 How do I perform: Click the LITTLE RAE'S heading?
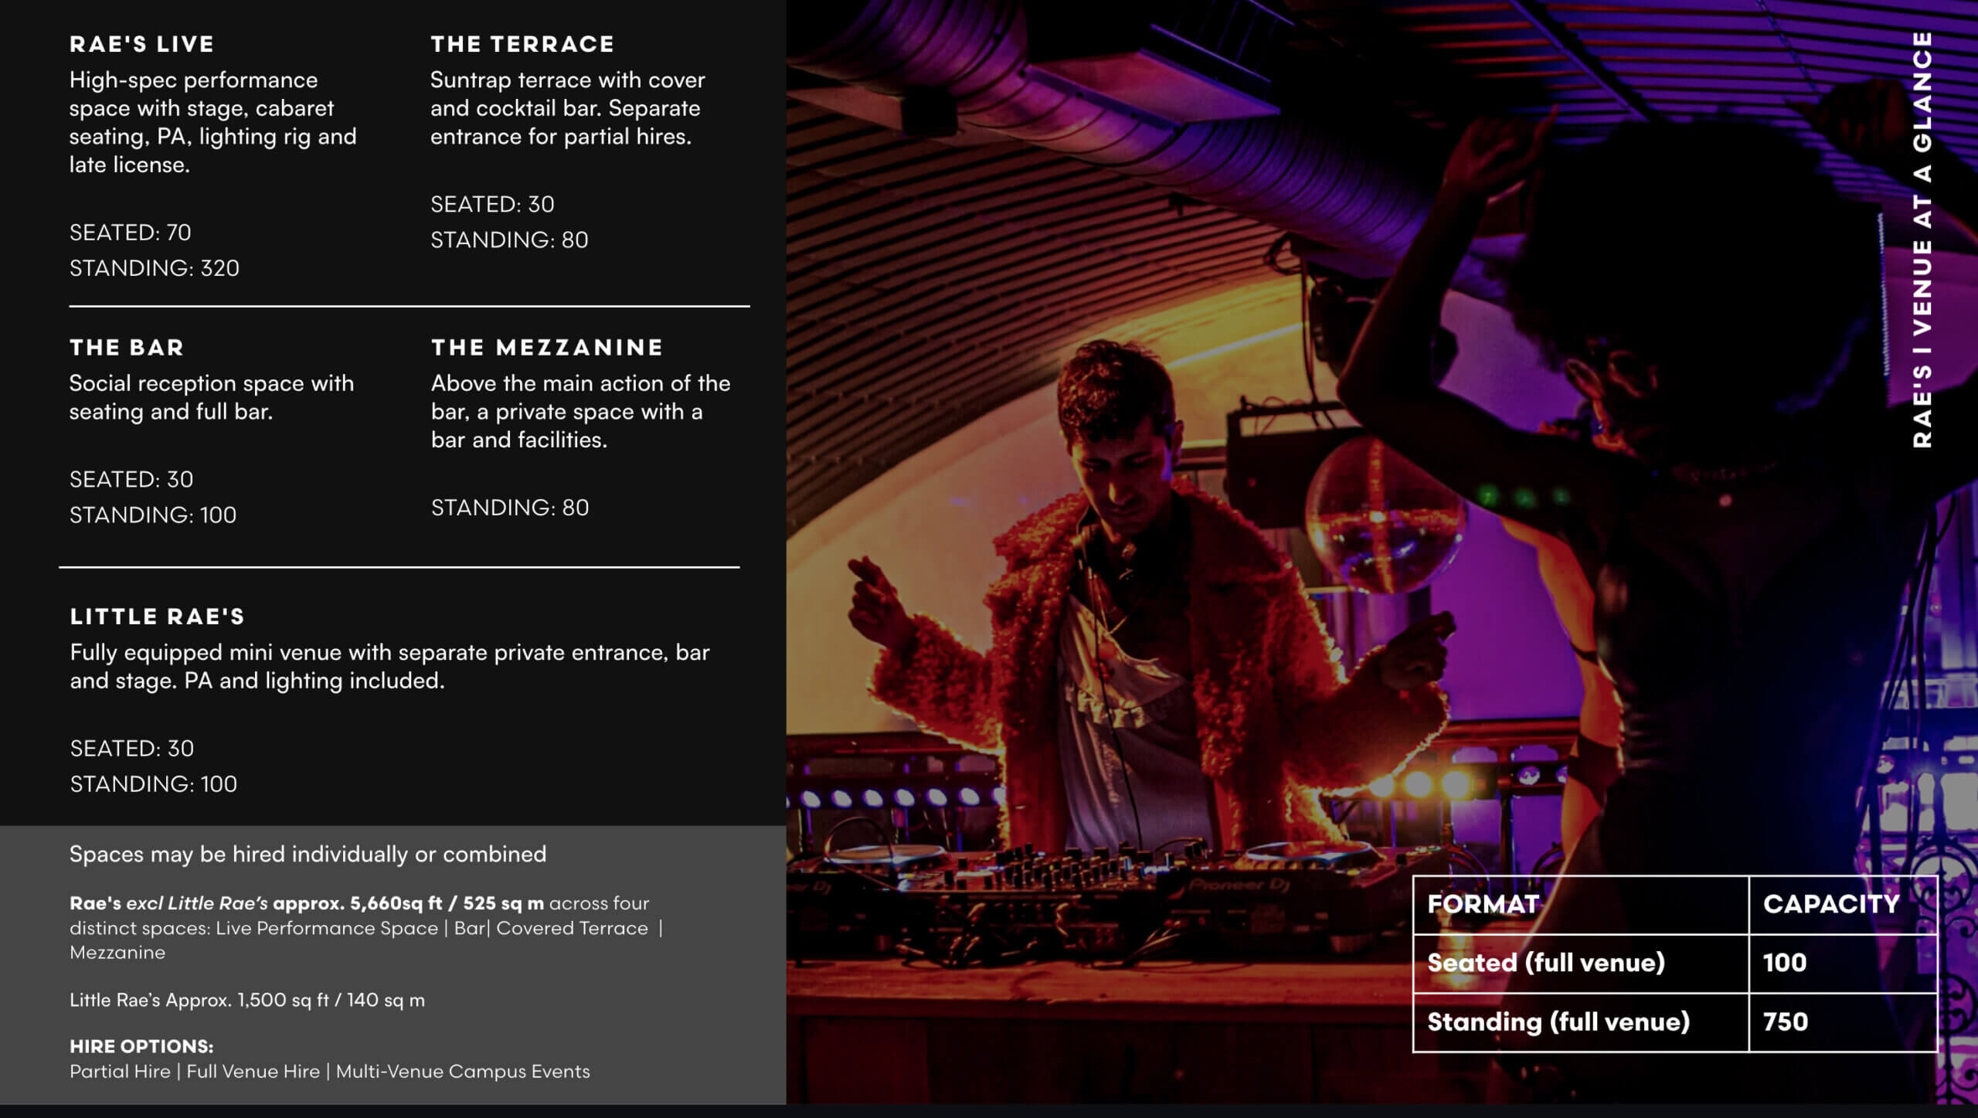tap(158, 617)
